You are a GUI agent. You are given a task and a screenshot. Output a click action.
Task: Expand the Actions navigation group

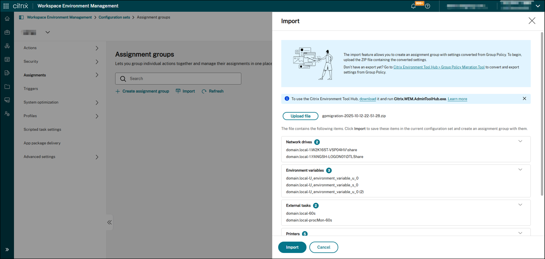(60, 48)
